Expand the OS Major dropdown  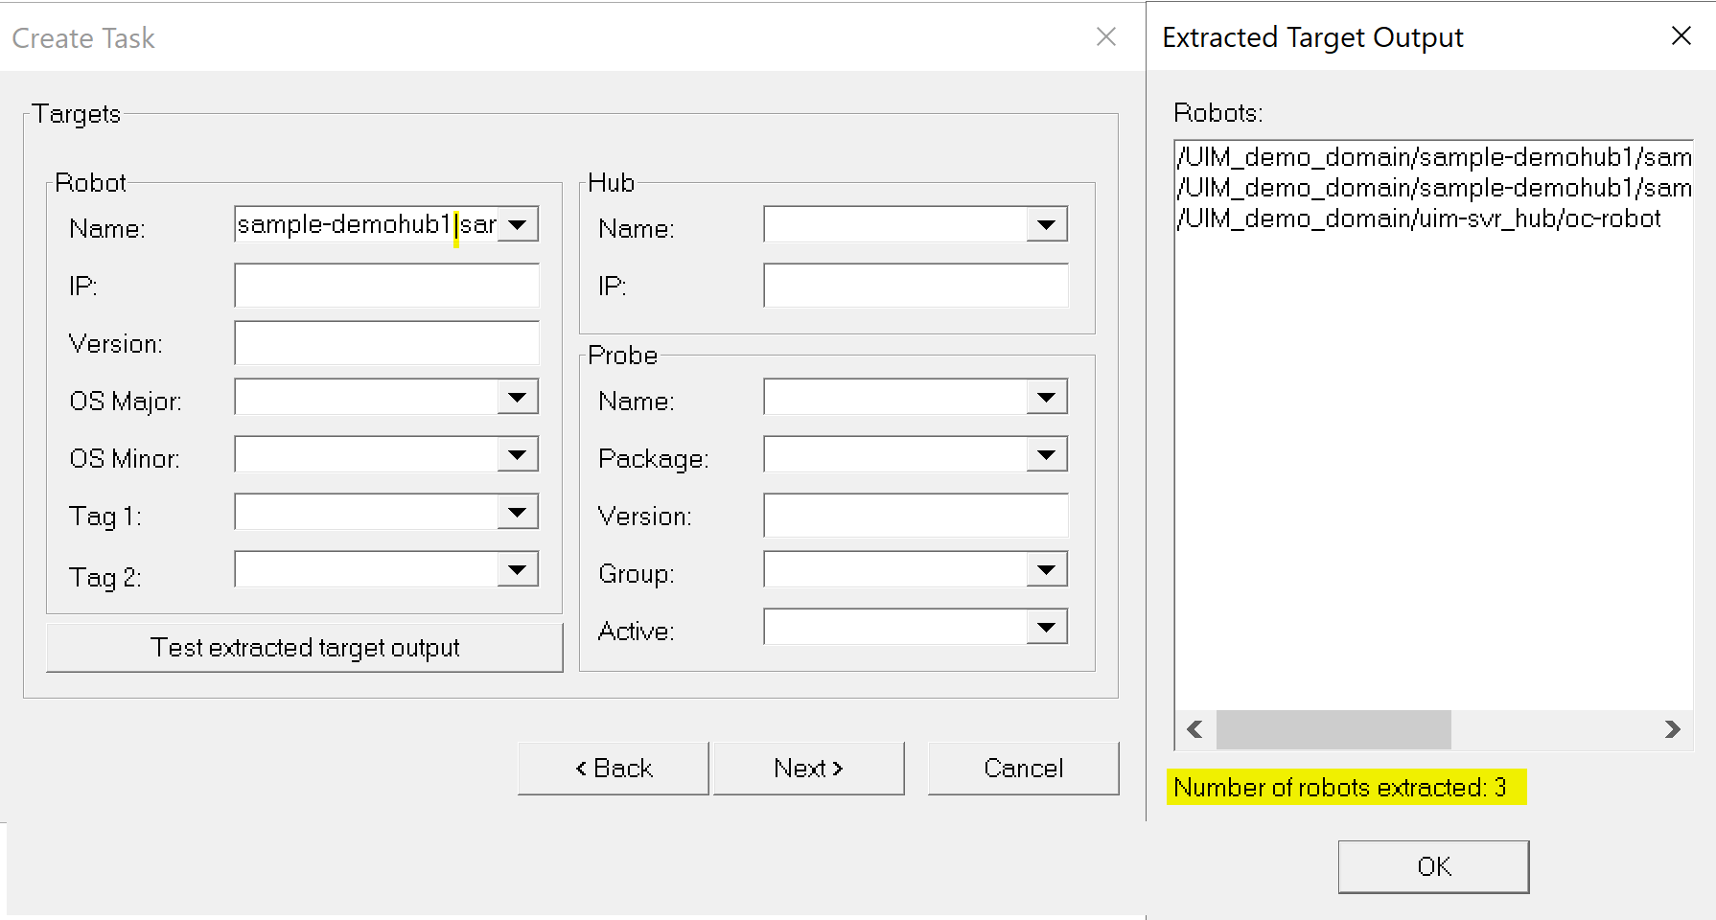(x=518, y=398)
